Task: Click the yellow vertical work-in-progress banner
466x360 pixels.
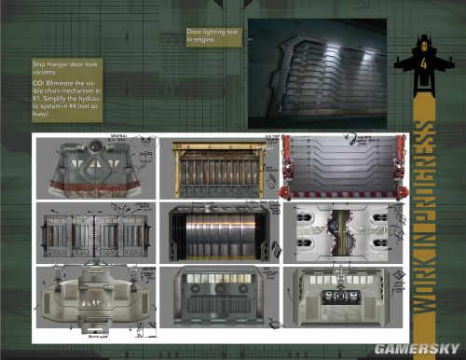Action: 424,217
